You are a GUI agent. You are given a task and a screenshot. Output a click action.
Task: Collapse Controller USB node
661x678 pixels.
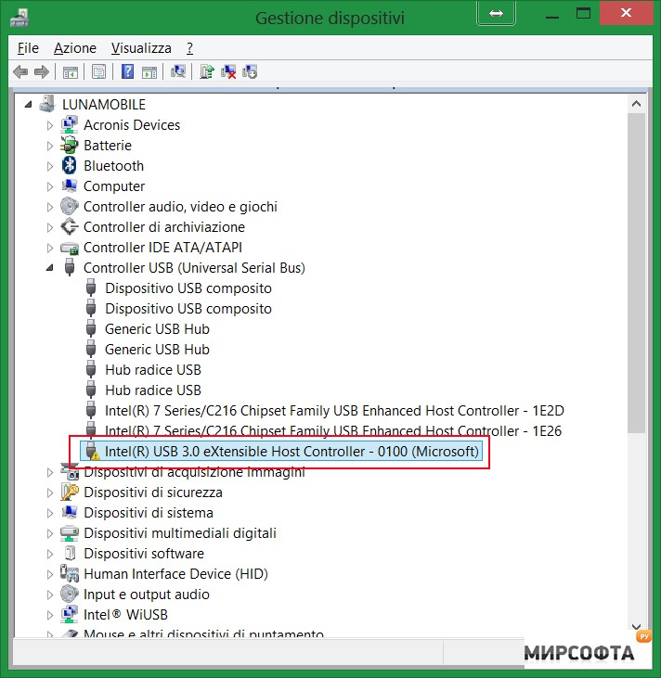click(x=50, y=268)
